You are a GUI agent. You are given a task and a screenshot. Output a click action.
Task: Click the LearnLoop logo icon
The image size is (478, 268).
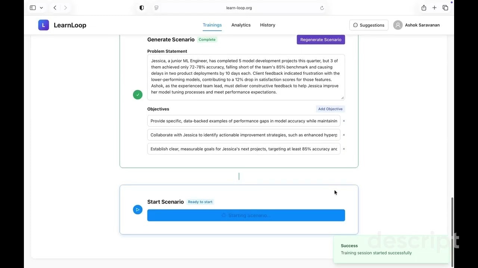43,25
